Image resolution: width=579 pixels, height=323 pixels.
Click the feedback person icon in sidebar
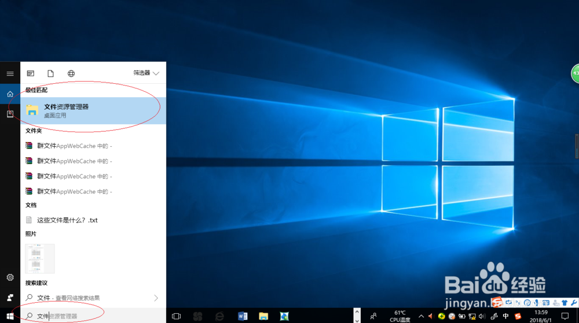pos(10,297)
